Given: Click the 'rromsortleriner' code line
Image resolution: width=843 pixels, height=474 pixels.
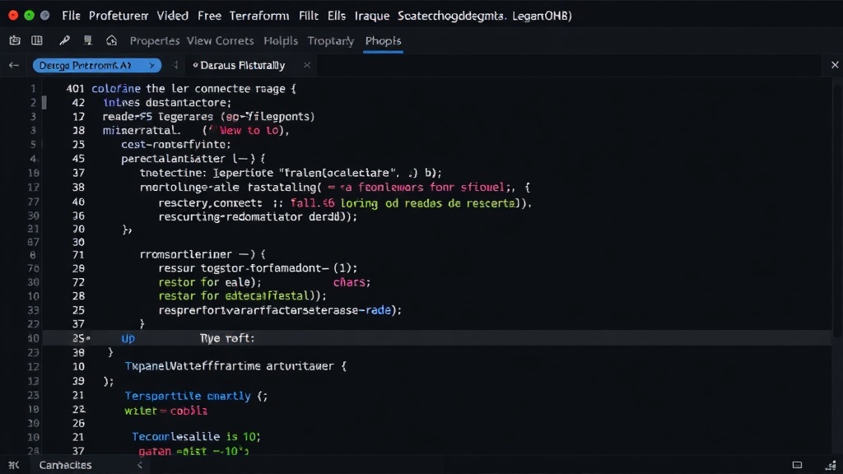Looking at the screenshot, I should click(x=203, y=254).
